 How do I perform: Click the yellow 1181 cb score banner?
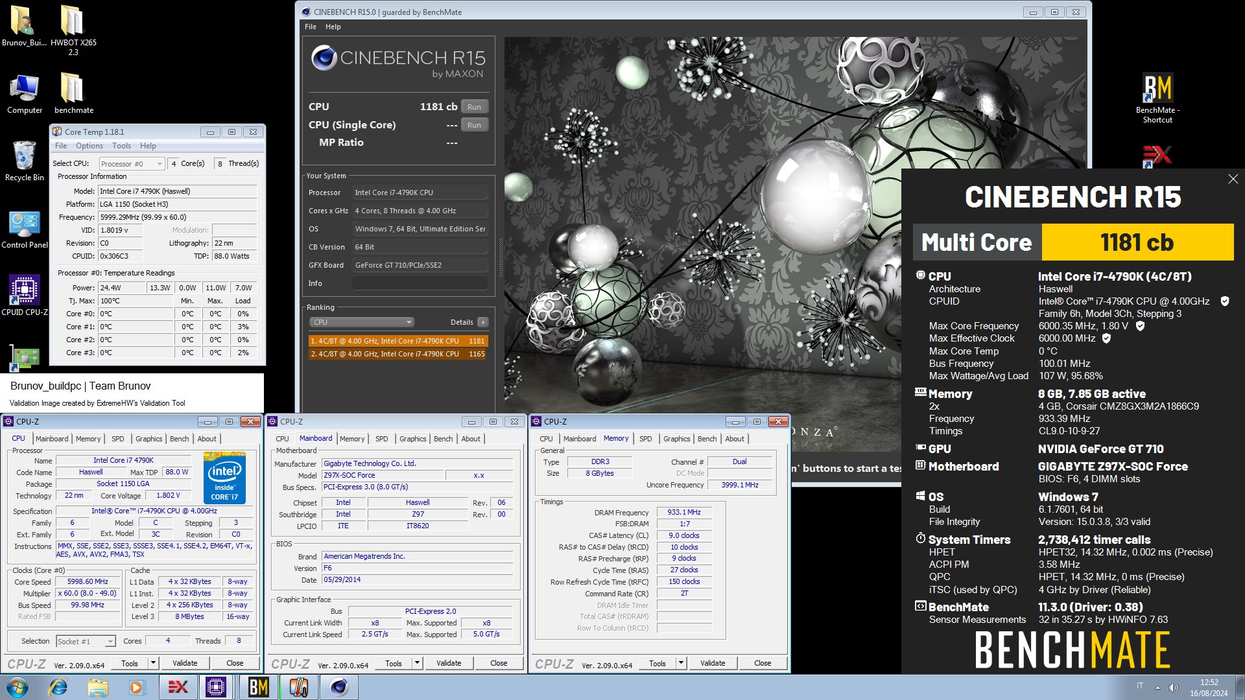[1137, 242]
